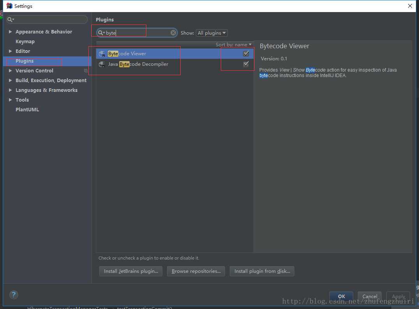Open the Sort by name dropdown
Screen dimensions: 419x309
point(233,45)
